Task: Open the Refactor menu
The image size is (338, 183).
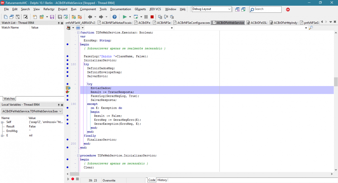Action: (x=49, y=9)
